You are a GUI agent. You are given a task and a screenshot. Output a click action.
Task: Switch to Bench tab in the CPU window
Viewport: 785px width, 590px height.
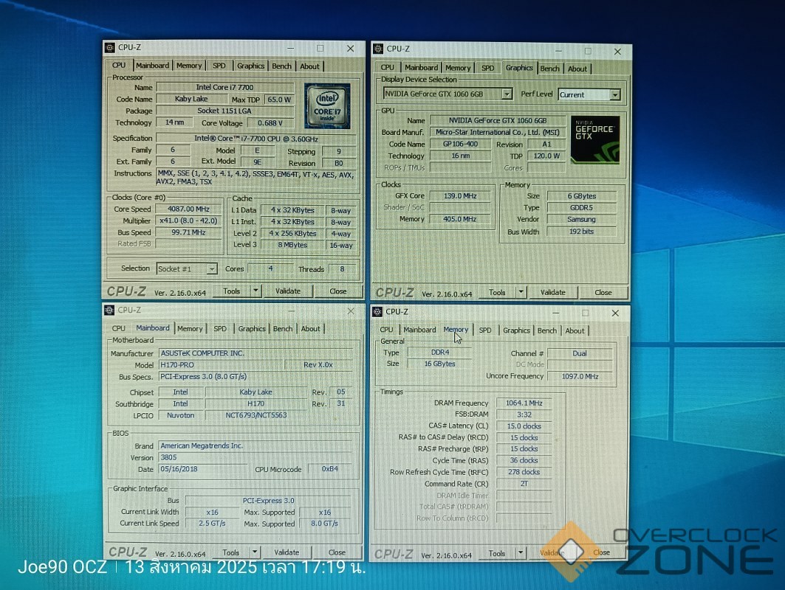[x=281, y=66]
